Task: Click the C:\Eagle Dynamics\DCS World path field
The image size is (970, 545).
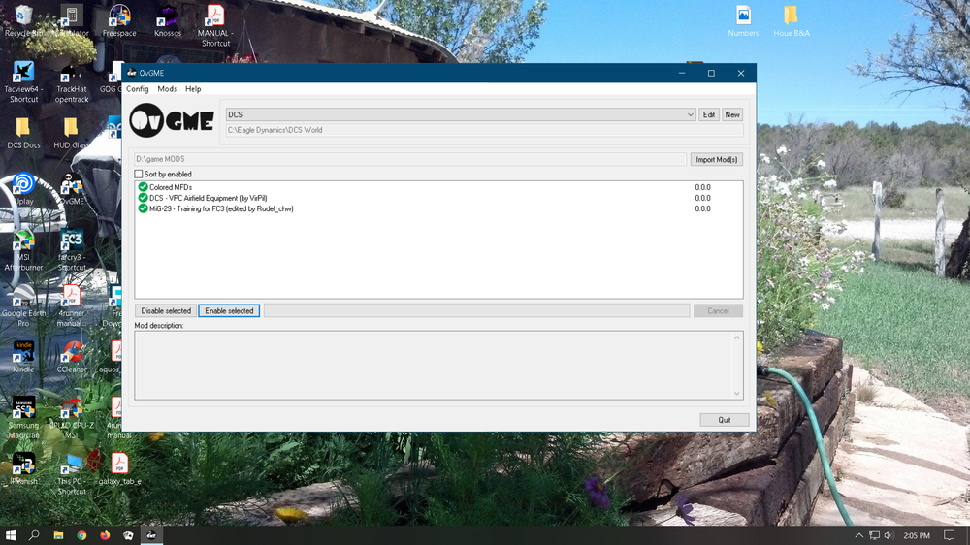Action: pyautogui.click(x=484, y=131)
